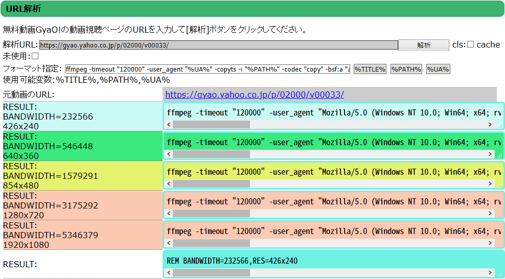Click the 640x360 textbox resize grip
Screen dimensions: 505x279
(x=500, y=155)
